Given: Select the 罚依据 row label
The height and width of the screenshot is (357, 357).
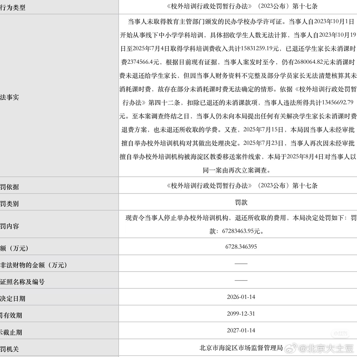Looking at the screenshot, I should (10, 187).
